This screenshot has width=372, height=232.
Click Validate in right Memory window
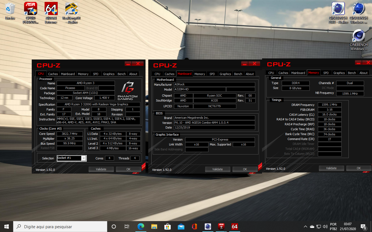[331, 168]
